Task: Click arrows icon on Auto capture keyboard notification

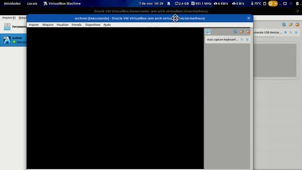Action: (x=242, y=40)
